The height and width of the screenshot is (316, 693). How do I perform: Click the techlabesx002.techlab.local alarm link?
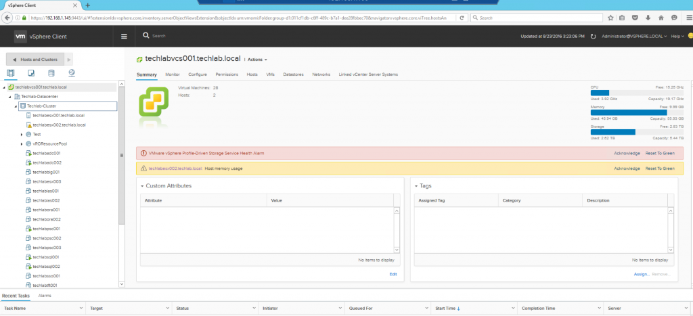coord(175,168)
